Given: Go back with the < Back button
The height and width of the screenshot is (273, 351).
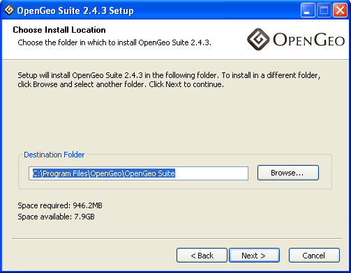Looking at the screenshot, I should [202, 256].
